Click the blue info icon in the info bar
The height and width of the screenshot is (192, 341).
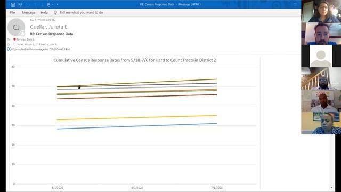pos(10,49)
